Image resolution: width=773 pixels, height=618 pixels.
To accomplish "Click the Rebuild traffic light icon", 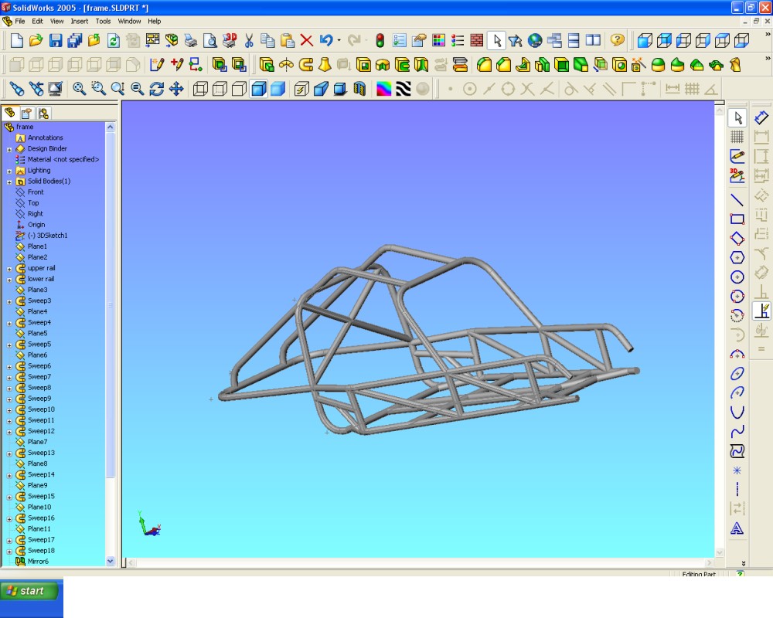I will pyautogui.click(x=380, y=40).
